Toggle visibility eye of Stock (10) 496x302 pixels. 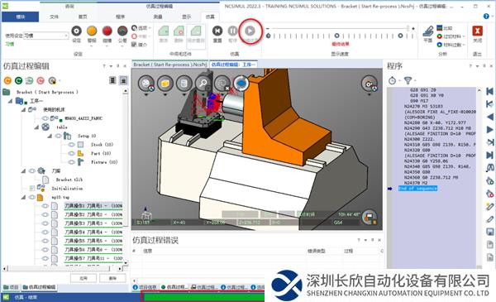[72, 145]
